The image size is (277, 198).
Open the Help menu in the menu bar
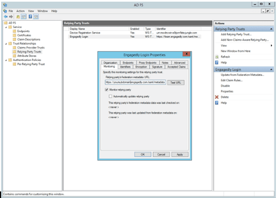pyautogui.click(x=54, y=11)
